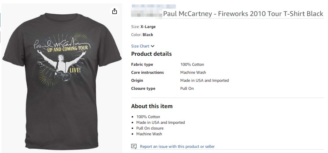The height and width of the screenshot is (153, 328).
Task: Click the share icon above product image
Action: (x=114, y=11)
